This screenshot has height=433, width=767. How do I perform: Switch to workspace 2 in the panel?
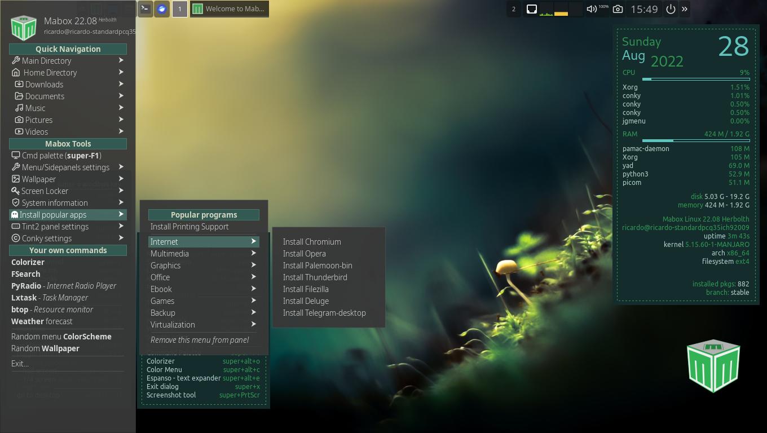[x=513, y=9]
